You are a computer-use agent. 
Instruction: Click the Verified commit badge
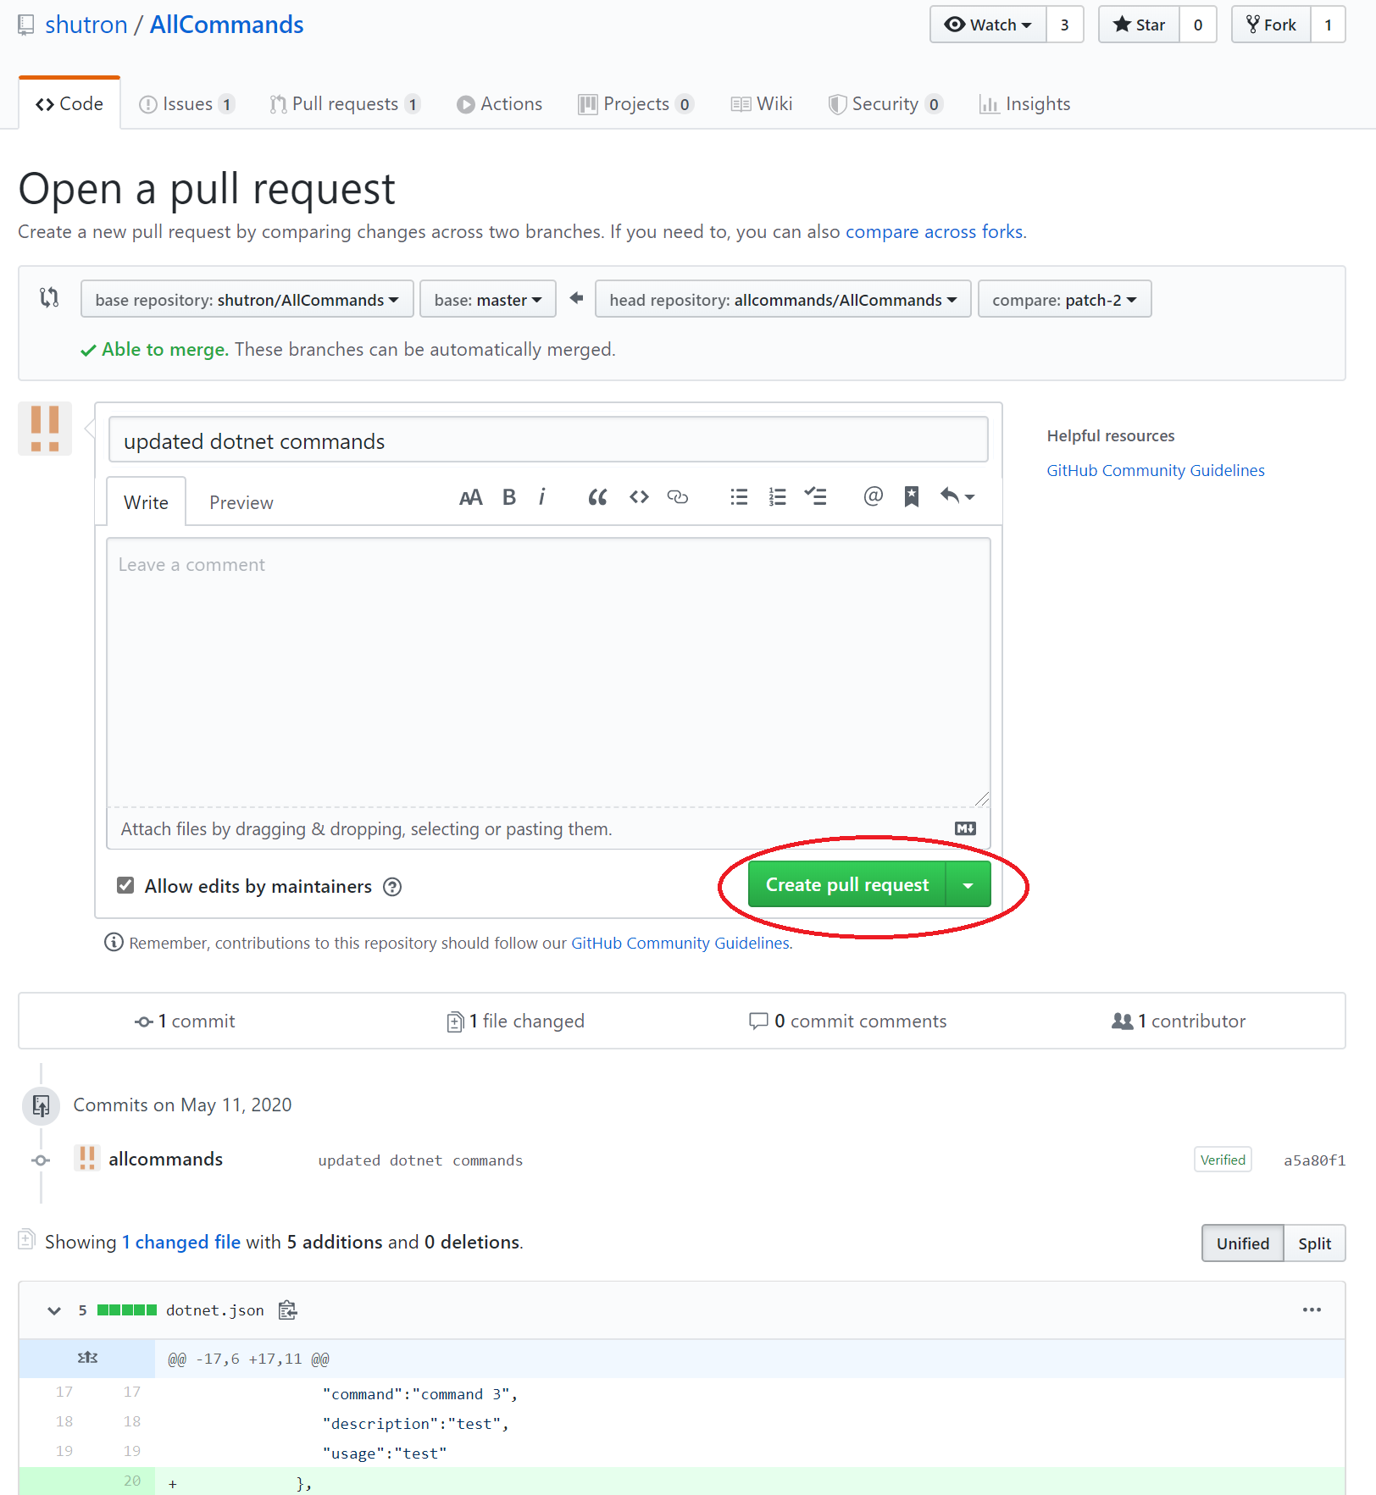(x=1223, y=1160)
